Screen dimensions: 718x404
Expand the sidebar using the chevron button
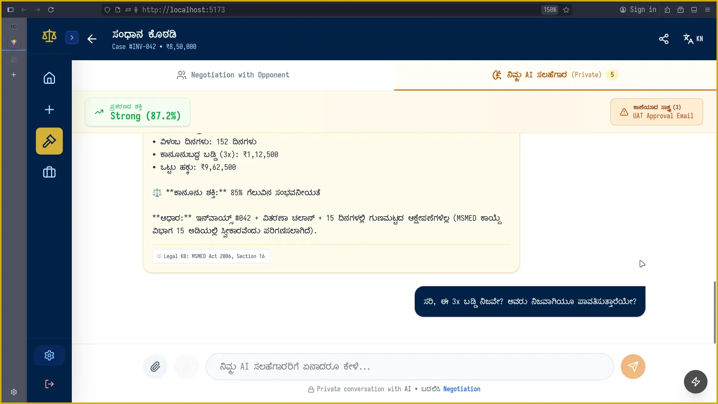pyautogui.click(x=72, y=37)
